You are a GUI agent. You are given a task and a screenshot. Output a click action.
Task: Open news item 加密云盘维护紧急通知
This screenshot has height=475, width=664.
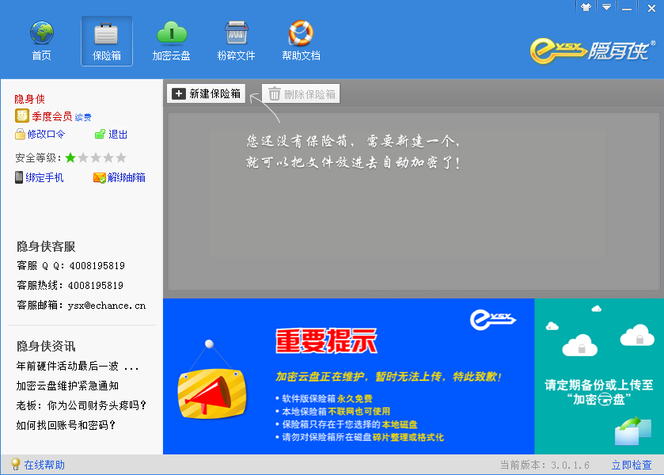point(67,386)
